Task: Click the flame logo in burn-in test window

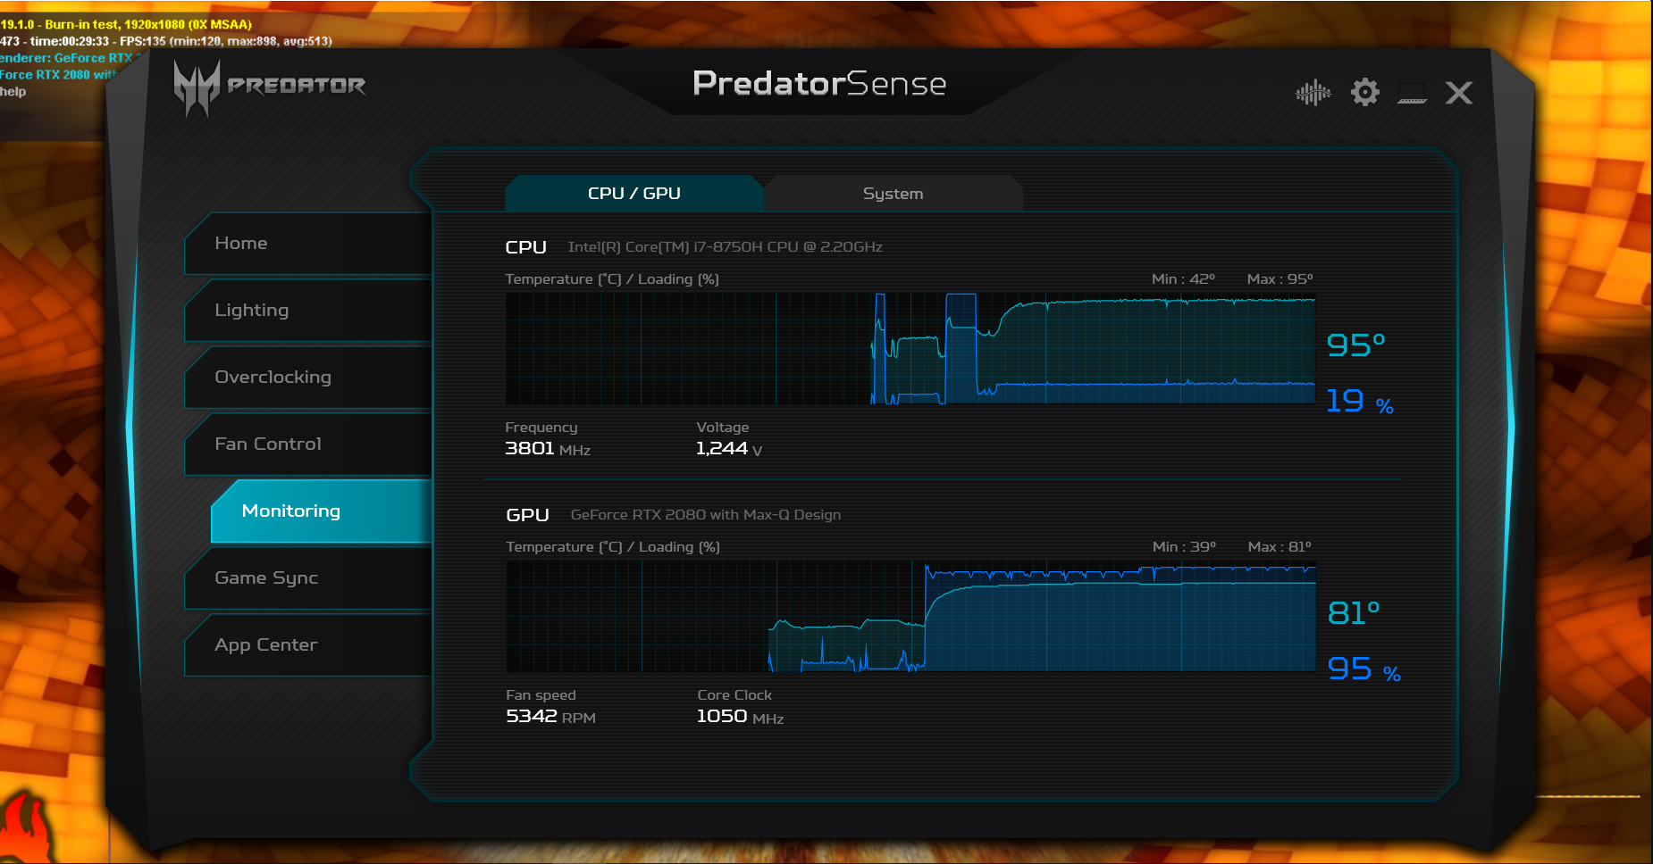Action: click(27, 826)
